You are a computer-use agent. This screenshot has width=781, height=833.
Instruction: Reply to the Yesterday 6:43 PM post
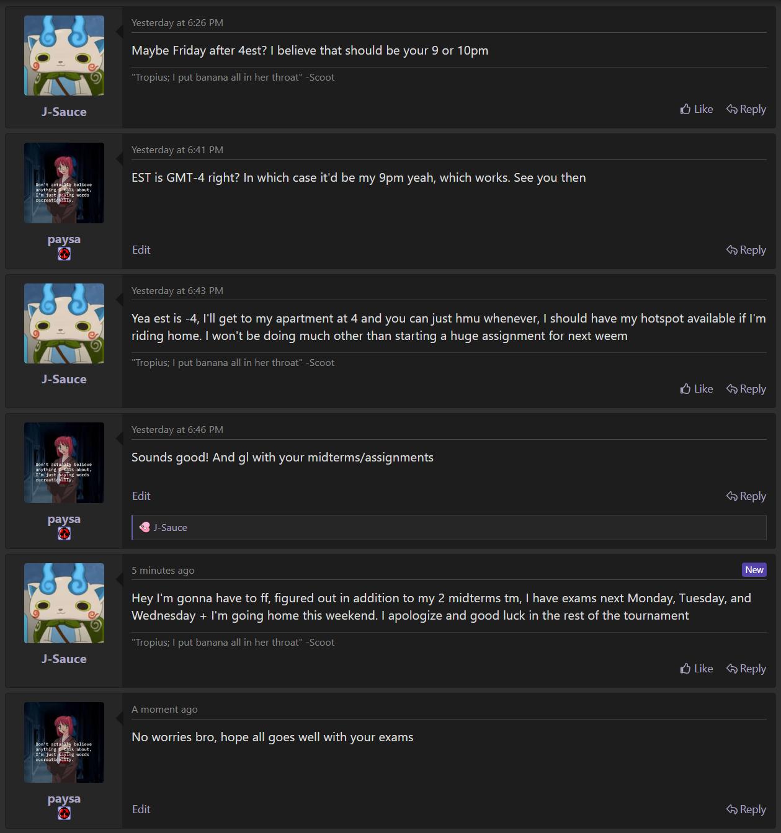point(746,389)
